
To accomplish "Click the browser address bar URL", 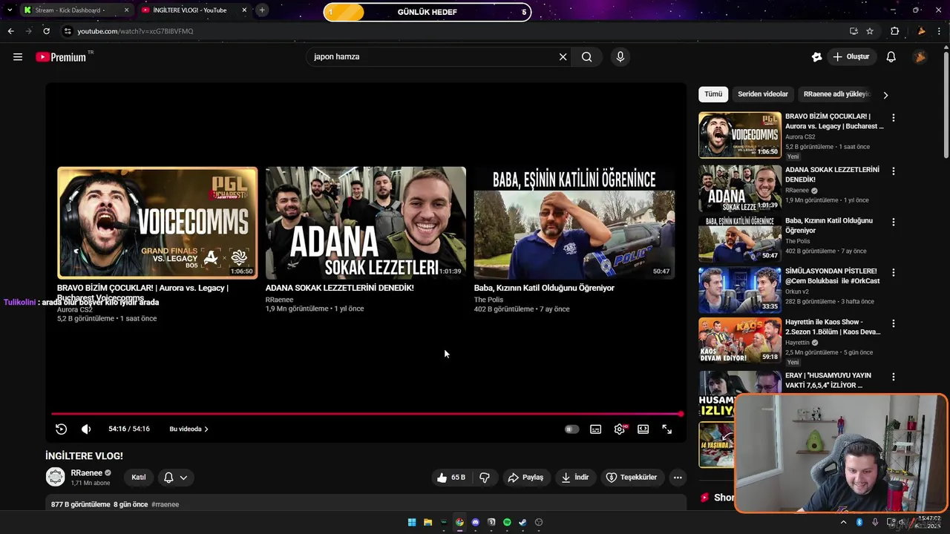I will 135,31.
